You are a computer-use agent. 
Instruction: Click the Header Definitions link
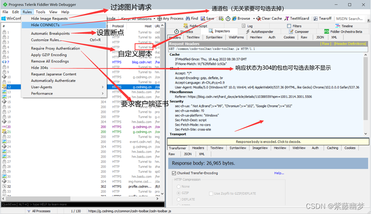point(350,43)
